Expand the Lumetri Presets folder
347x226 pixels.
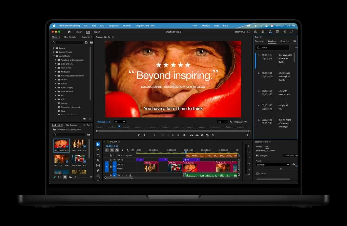pos(54,52)
